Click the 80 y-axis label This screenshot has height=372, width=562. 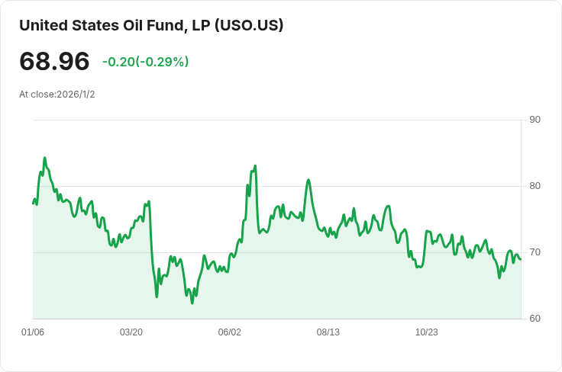point(535,186)
